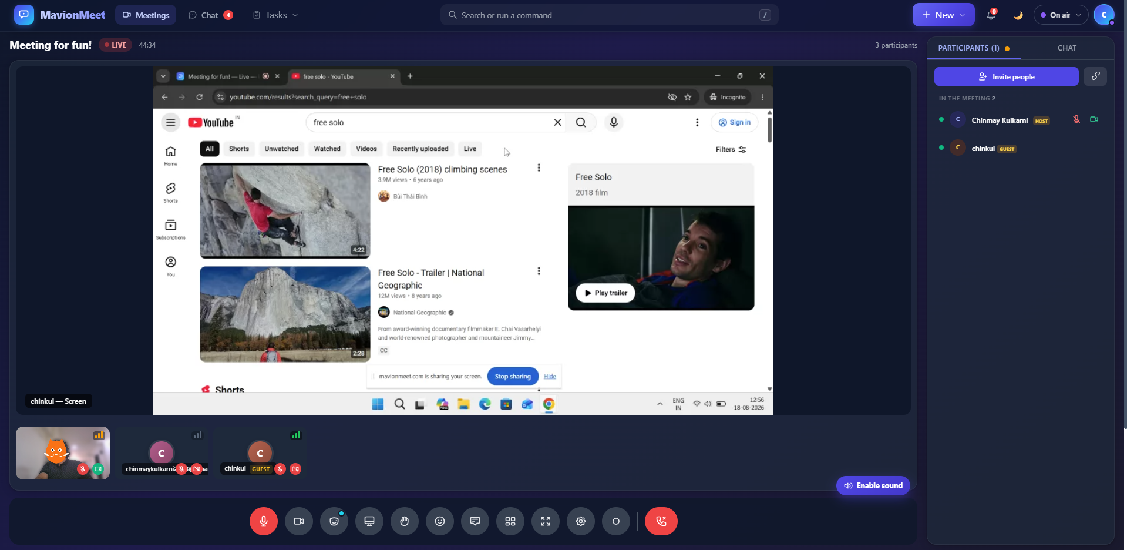1127x550 pixels.
Task: Start recording with the circle button
Action: 616,521
